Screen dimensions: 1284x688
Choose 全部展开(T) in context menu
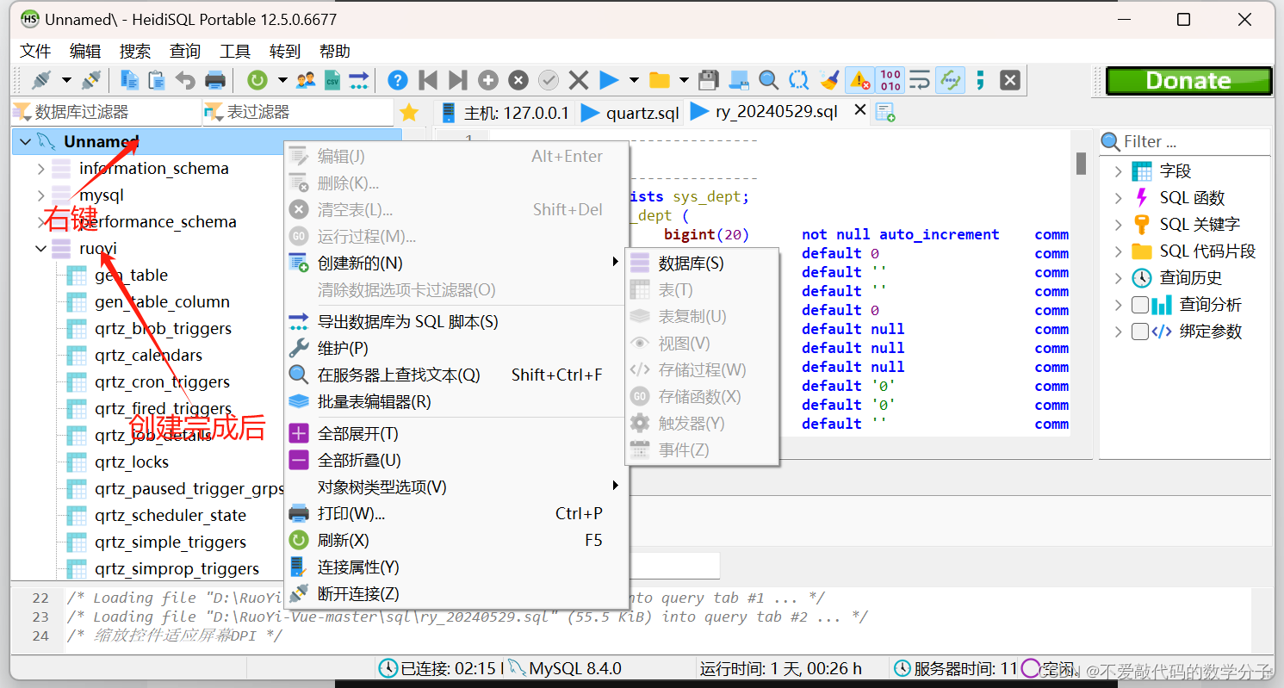(x=455, y=434)
